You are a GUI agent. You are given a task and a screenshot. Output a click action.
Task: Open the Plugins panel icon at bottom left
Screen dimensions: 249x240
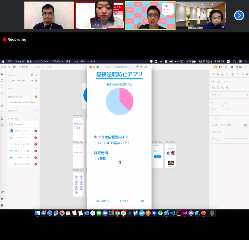coord(2,205)
